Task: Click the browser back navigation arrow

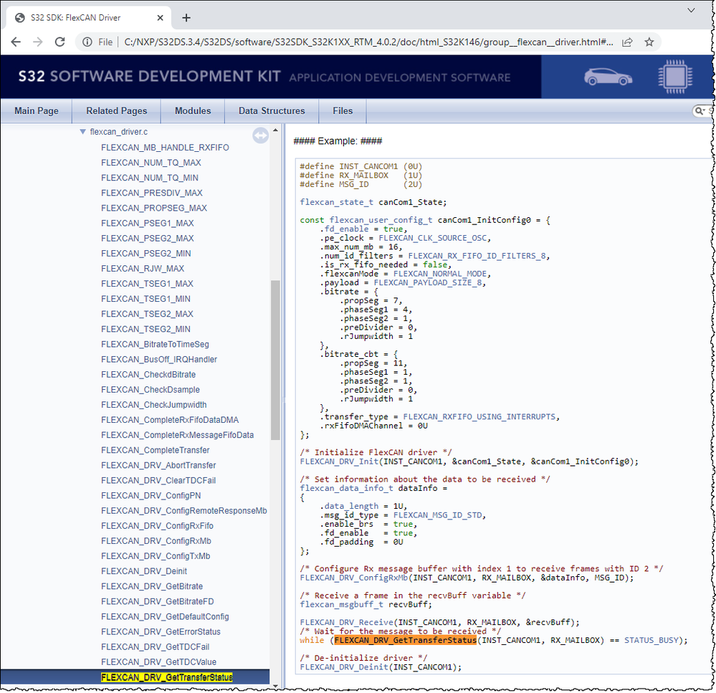Action: [x=16, y=42]
